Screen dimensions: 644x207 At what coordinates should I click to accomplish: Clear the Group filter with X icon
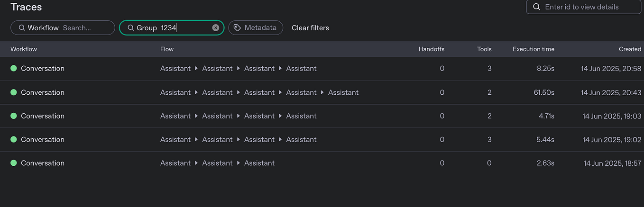[x=216, y=28]
